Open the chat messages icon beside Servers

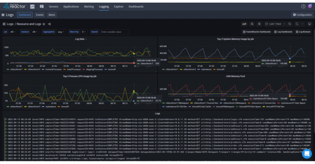(x=42, y=7)
